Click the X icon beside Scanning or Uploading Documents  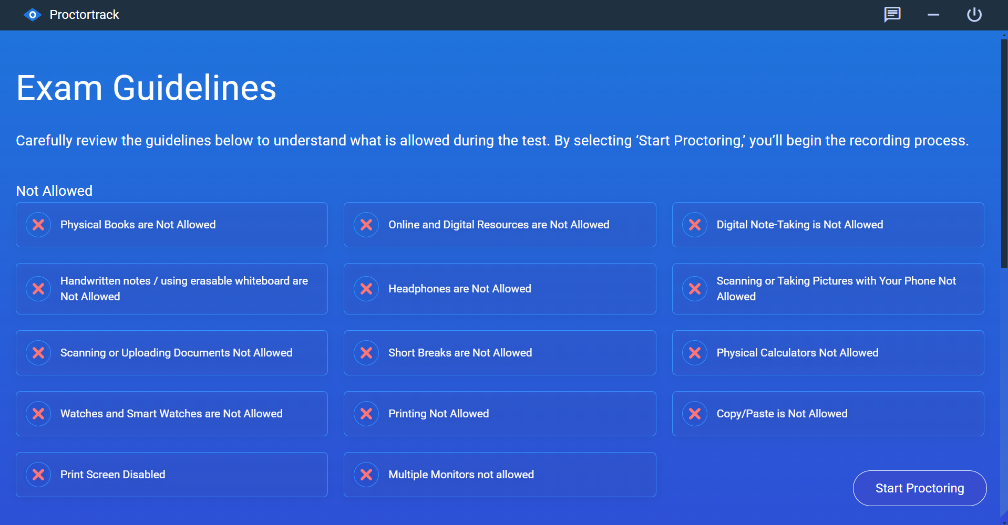(38, 353)
